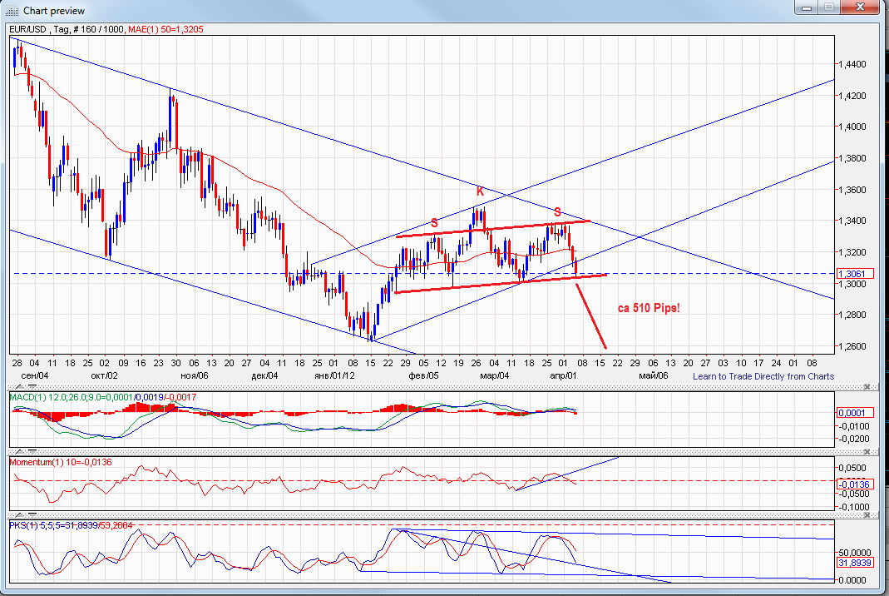
Task: Click the ноя/06 month label
Action: [x=195, y=375]
